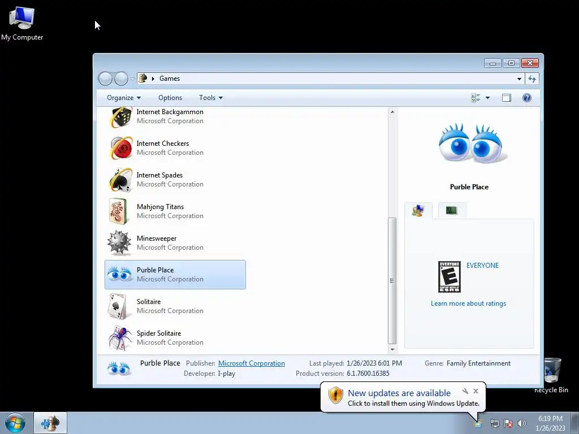Toggle the preview pane button

pos(506,97)
